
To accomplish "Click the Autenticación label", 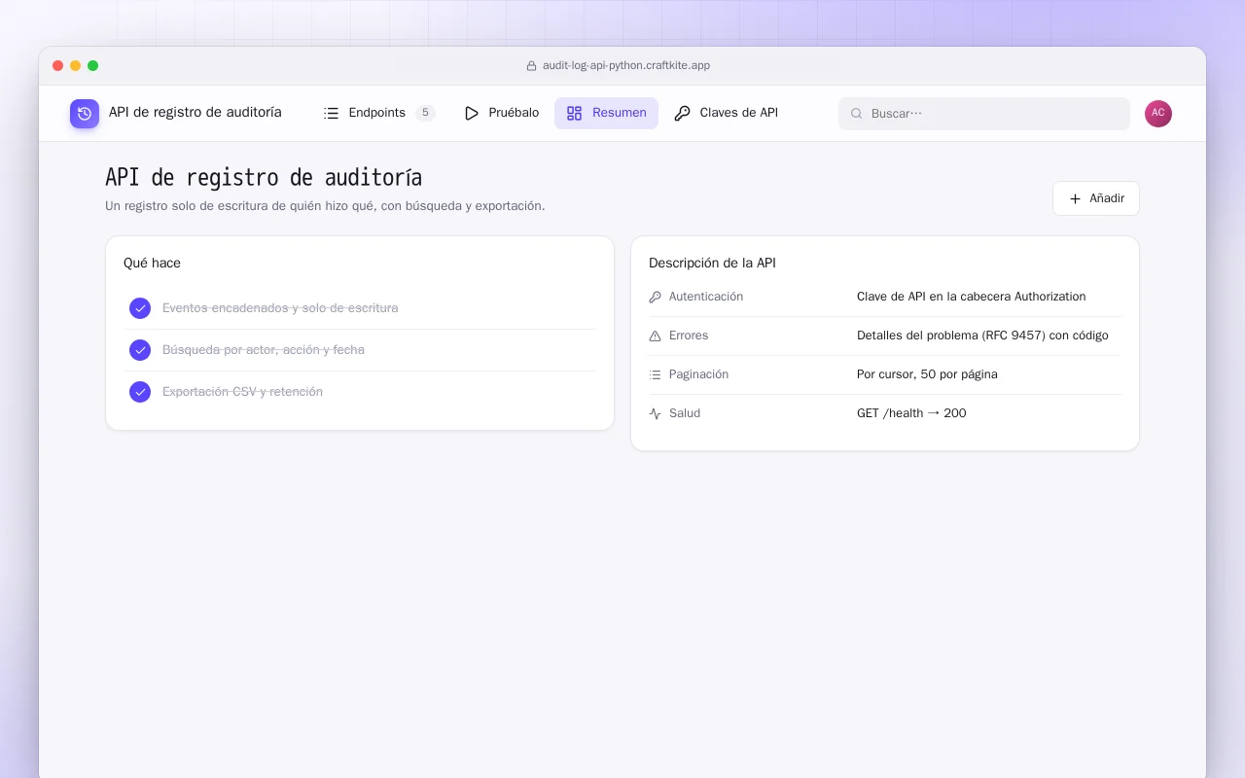I will coord(706,297).
